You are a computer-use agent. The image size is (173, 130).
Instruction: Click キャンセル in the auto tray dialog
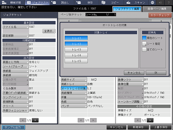(x=134, y=73)
